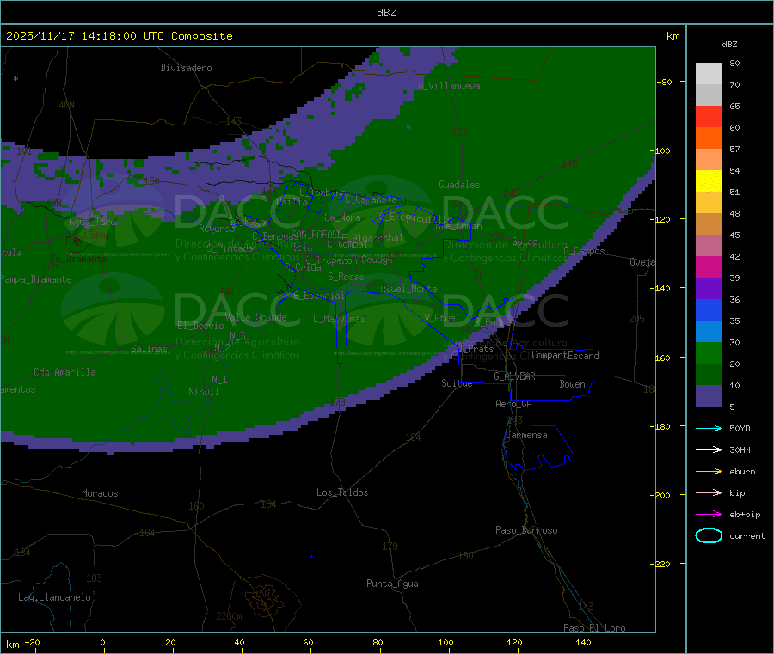Click the 'Paso_El_Loro' map label

coord(595,628)
